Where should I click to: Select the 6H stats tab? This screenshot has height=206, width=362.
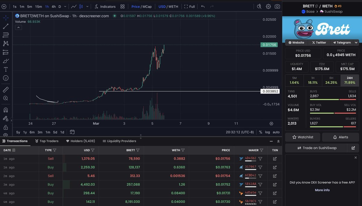(331, 80)
